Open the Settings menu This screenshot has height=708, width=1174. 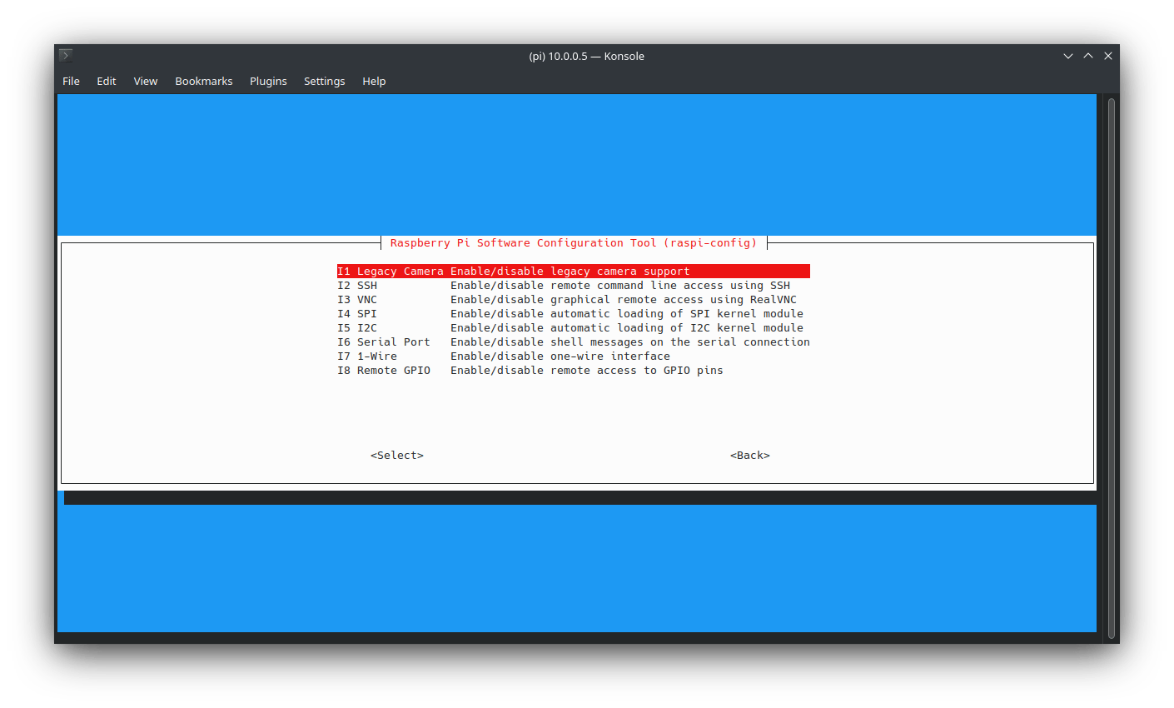click(x=324, y=81)
